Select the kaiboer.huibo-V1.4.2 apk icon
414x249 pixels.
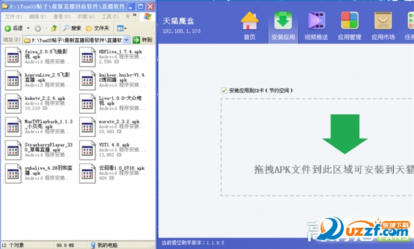point(87,80)
